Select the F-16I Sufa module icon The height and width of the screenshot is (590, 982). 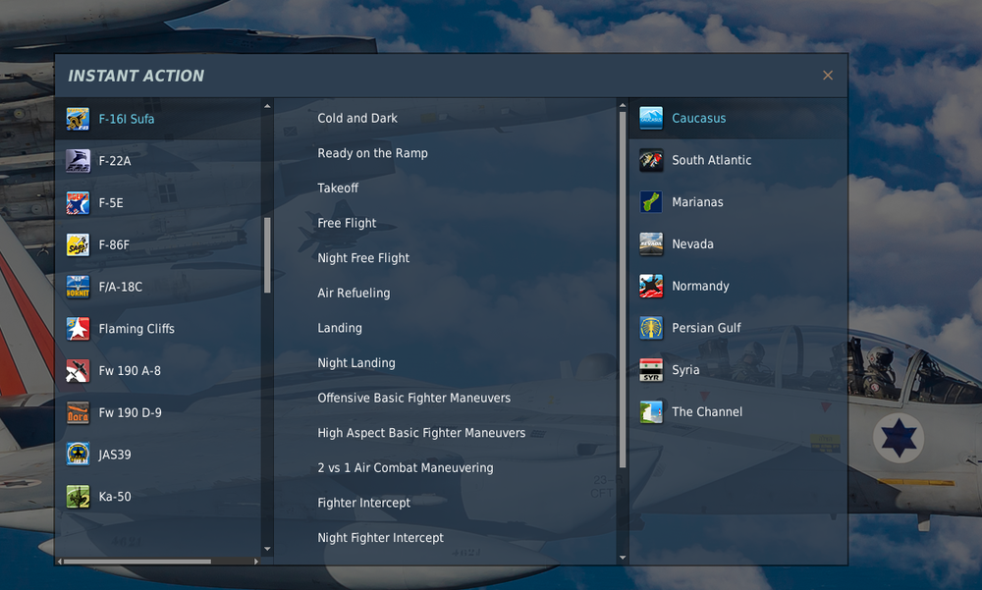coord(78,119)
